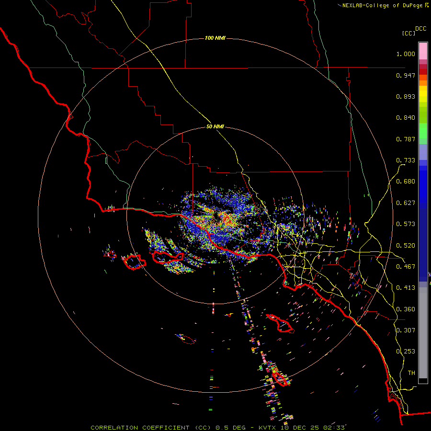Image resolution: width=431 pixels, height=431 pixels.
Task: Click the 50 NMI range ring label
Action: click(215, 127)
